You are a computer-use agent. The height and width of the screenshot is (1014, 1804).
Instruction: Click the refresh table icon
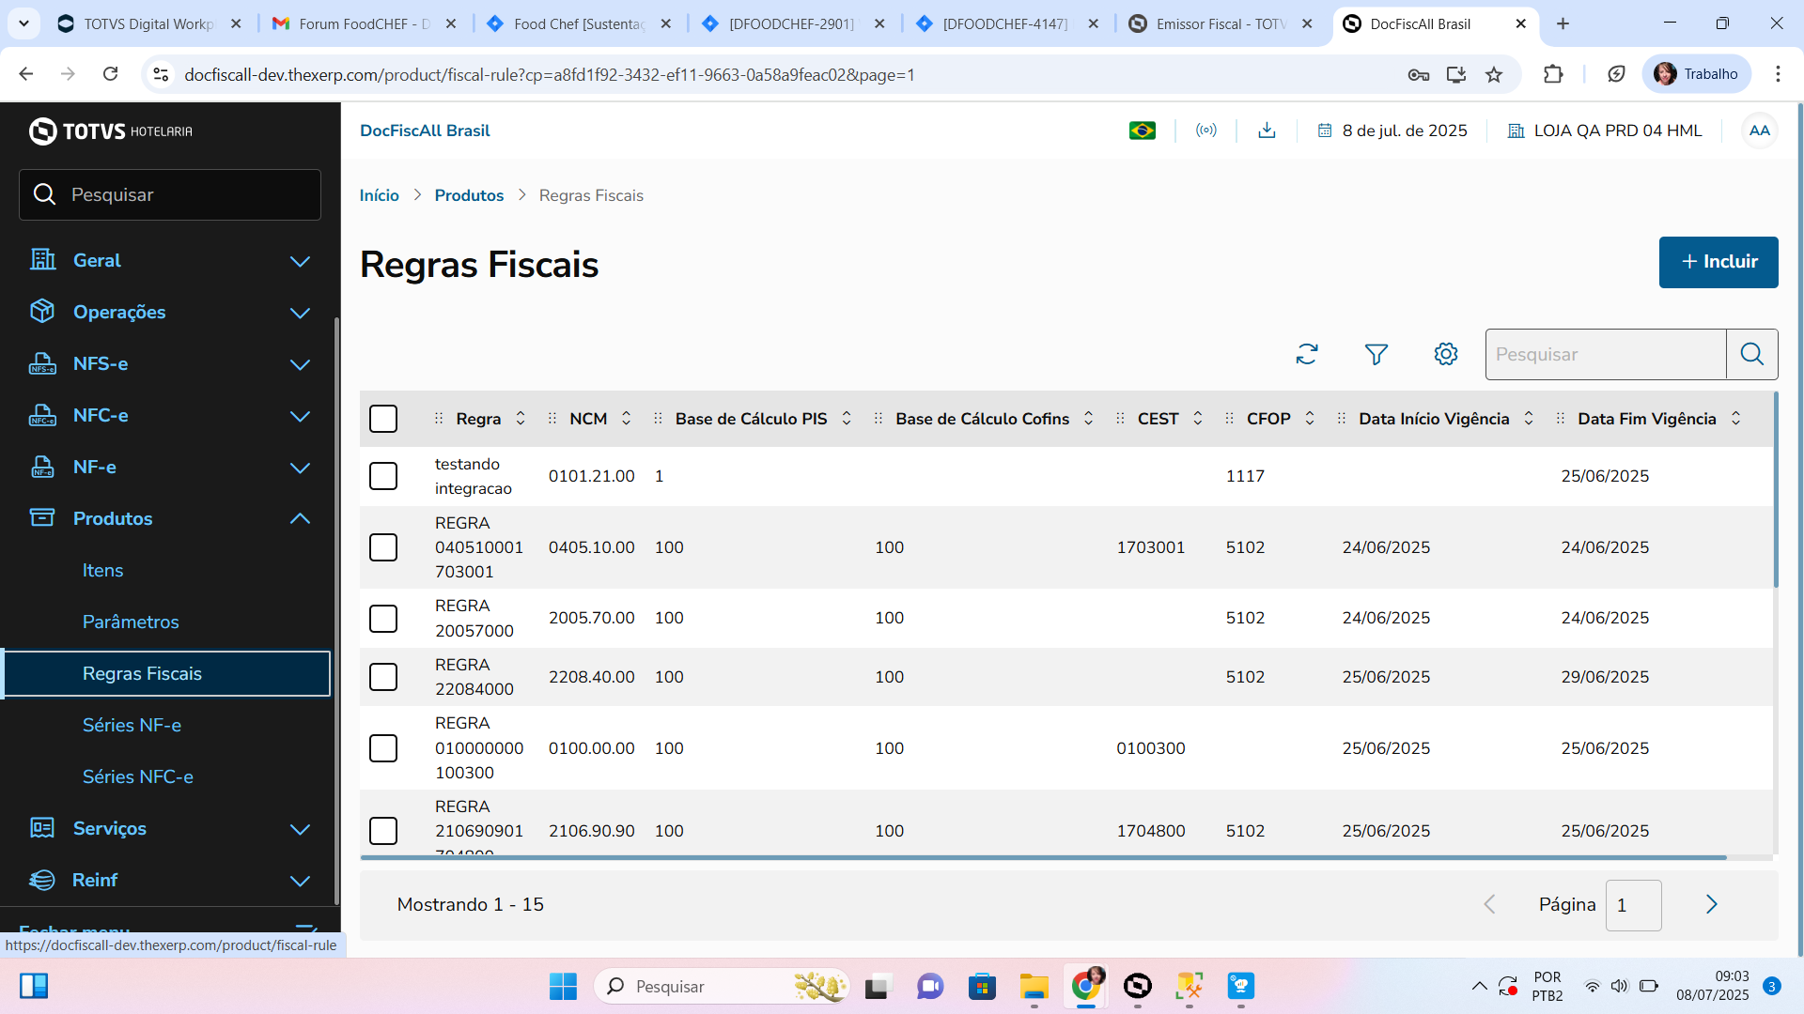pyautogui.click(x=1307, y=354)
